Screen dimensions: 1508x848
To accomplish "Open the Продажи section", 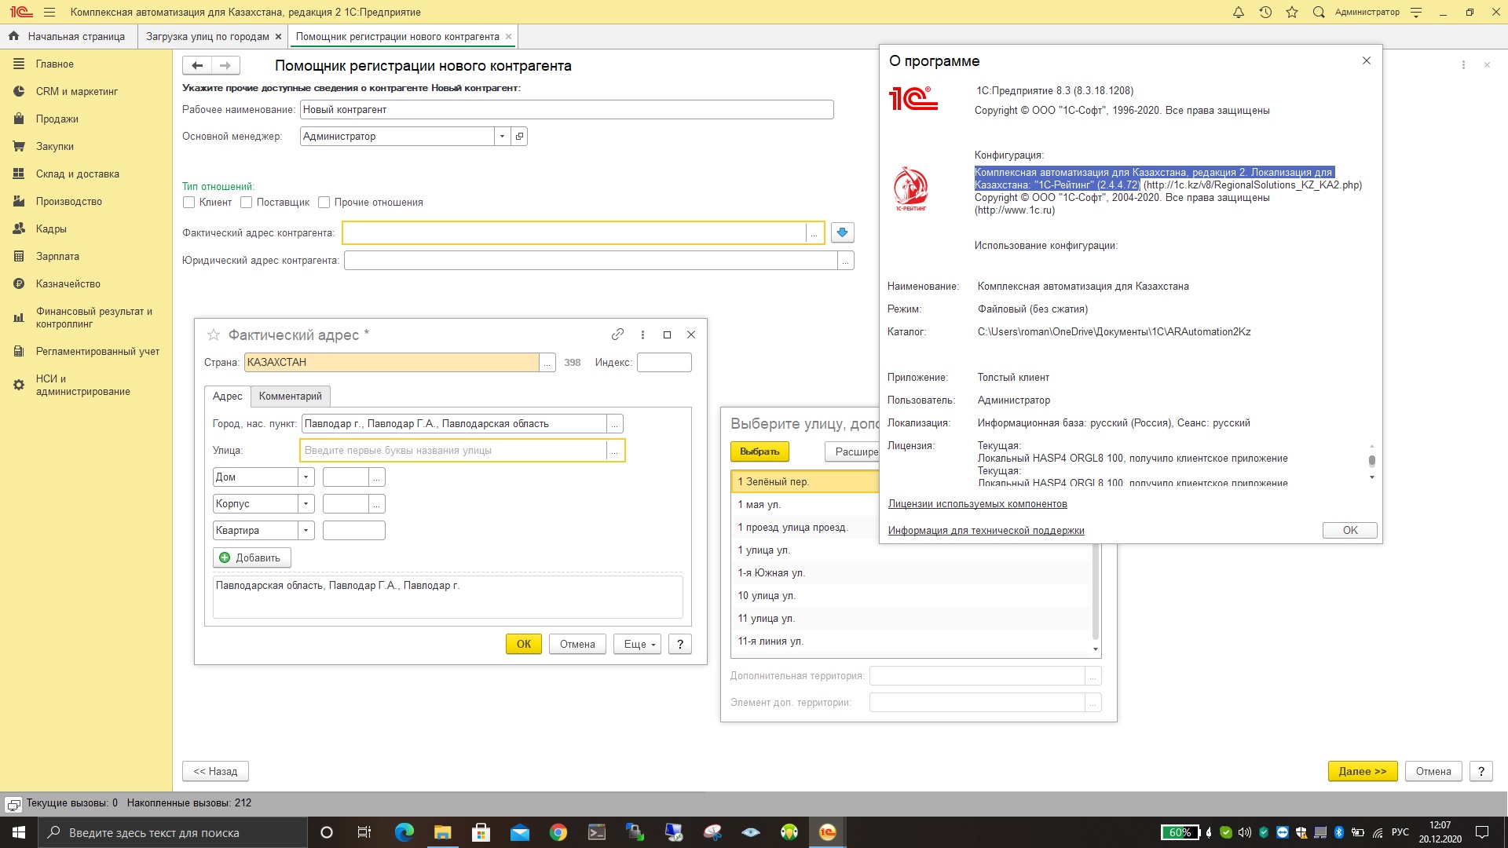I will pyautogui.click(x=57, y=119).
